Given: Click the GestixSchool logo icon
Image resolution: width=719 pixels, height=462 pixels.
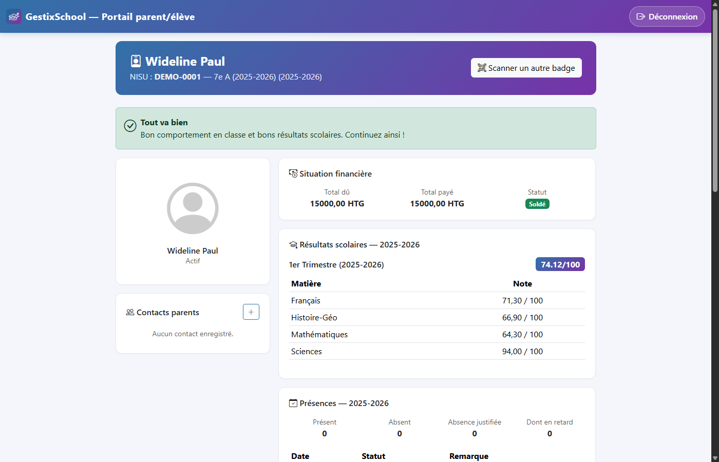Looking at the screenshot, I should 14,16.
